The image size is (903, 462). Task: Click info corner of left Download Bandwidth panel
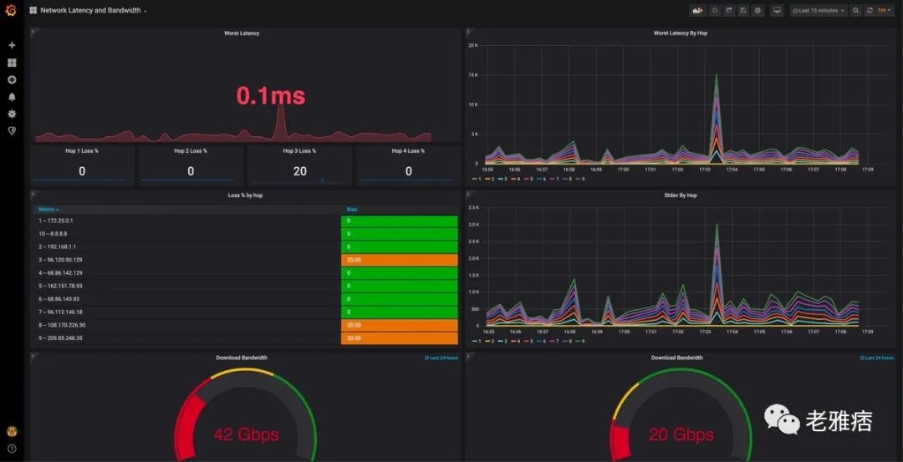coord(33,356)
